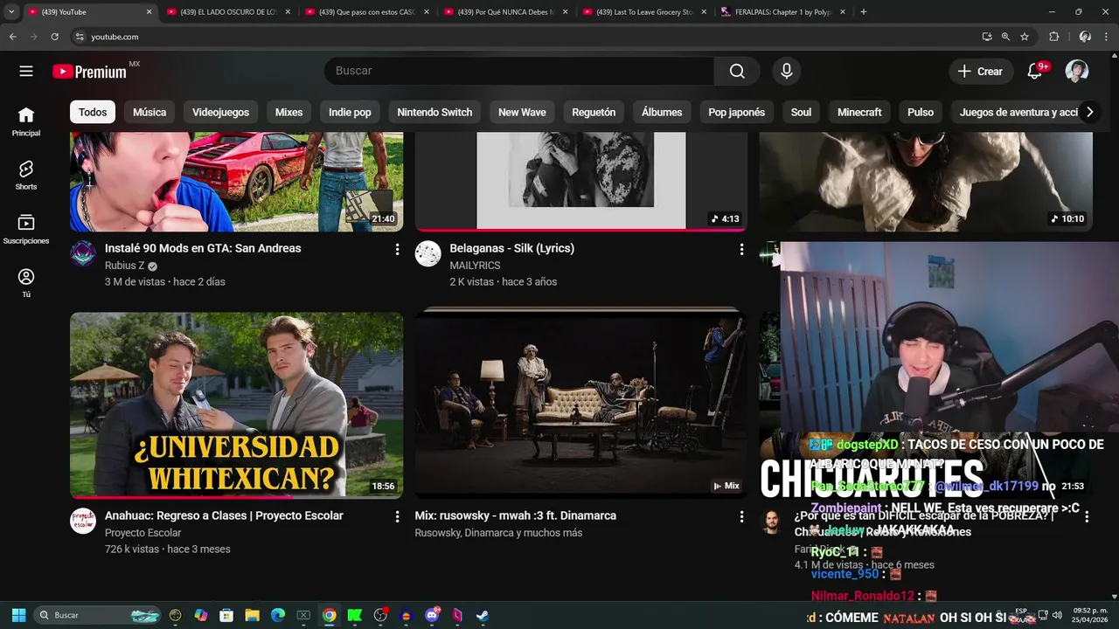This screenshot has height=629, width=1119.
Task: Open the Proyecto Escolar channel name link
Action: [x=142, y=533]
